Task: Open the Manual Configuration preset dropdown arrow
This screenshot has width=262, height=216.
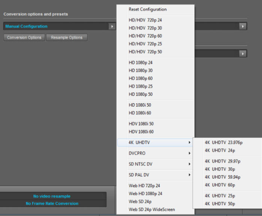Action: [x=112, y=27]
